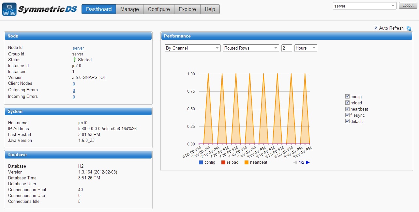Click the chart's 1.00 axis label
The image size is (419, 212).
[x=191, y=74]
